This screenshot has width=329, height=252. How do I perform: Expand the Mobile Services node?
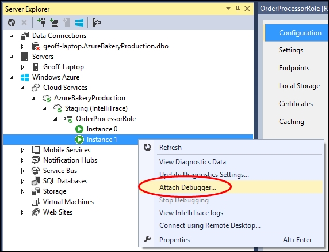(22, 150)
